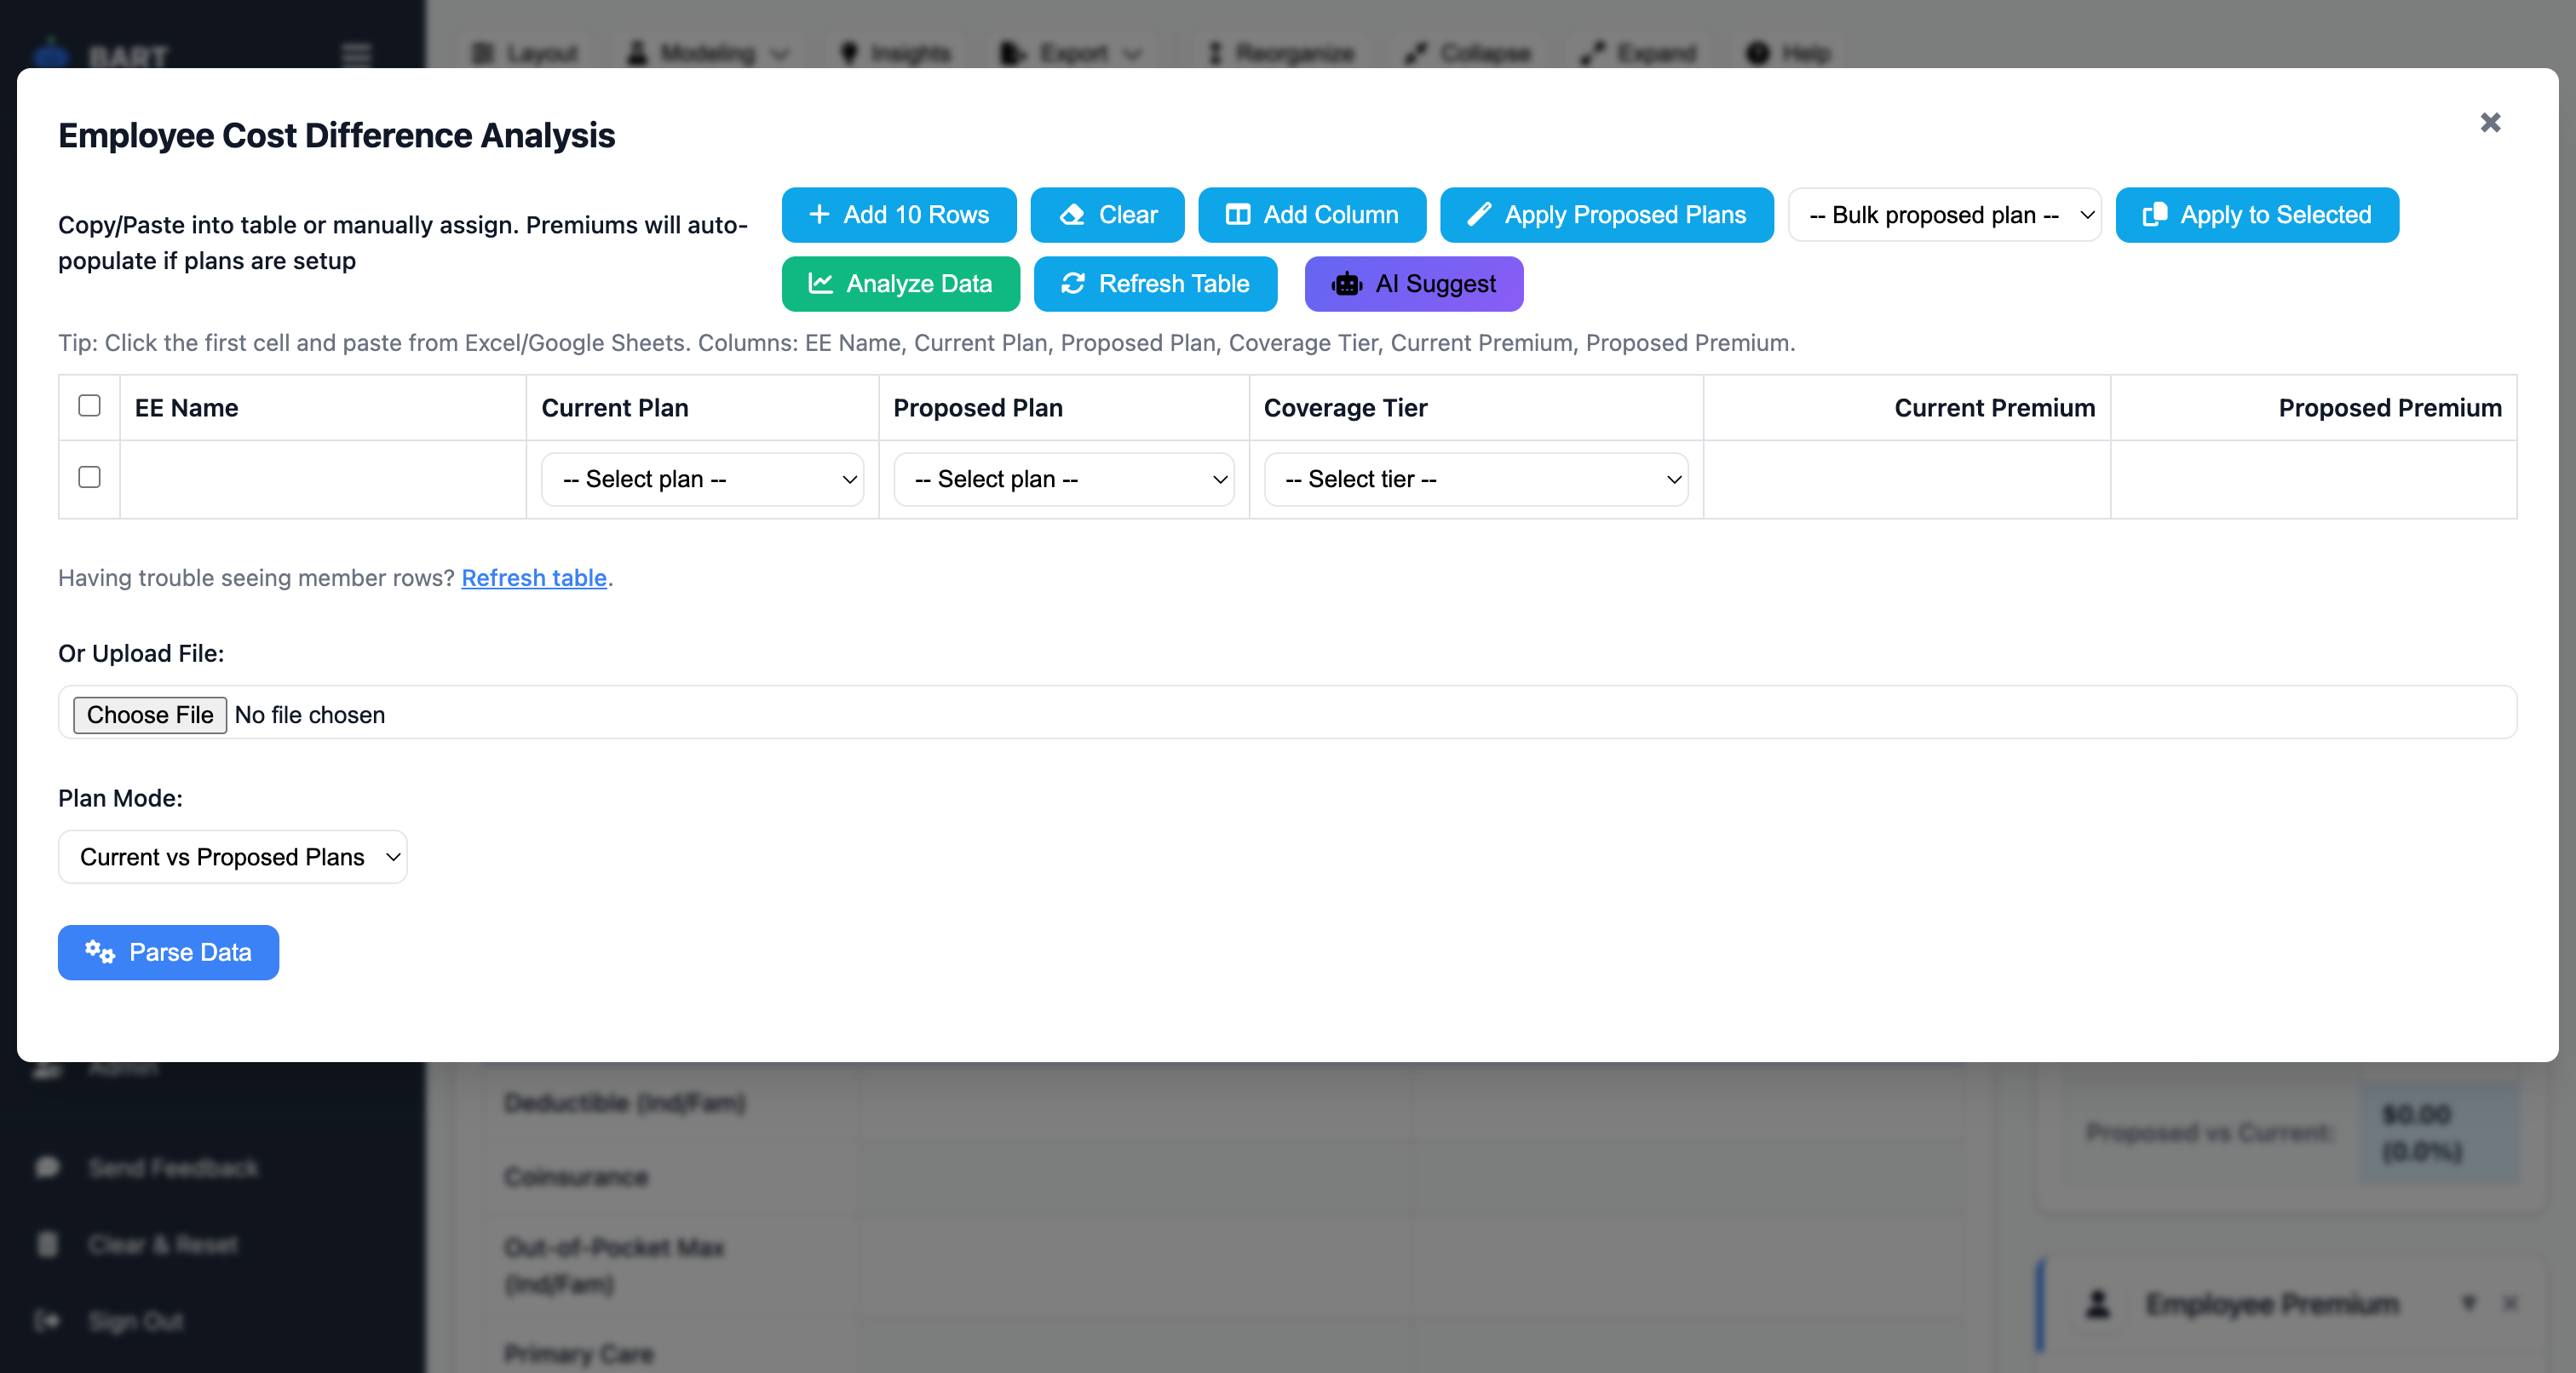Check the first employee row checkbox
The height and width of the screenshot is (1373, 2576).
(x=89, y=478)
